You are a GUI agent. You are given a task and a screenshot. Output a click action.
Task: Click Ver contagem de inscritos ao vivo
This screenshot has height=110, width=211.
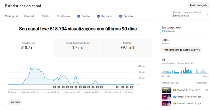click(182, 50)
